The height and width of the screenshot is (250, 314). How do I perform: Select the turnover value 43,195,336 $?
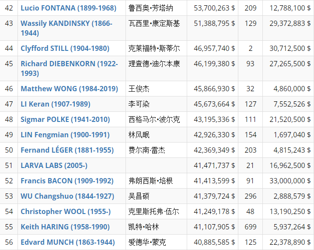click(214, 119)
